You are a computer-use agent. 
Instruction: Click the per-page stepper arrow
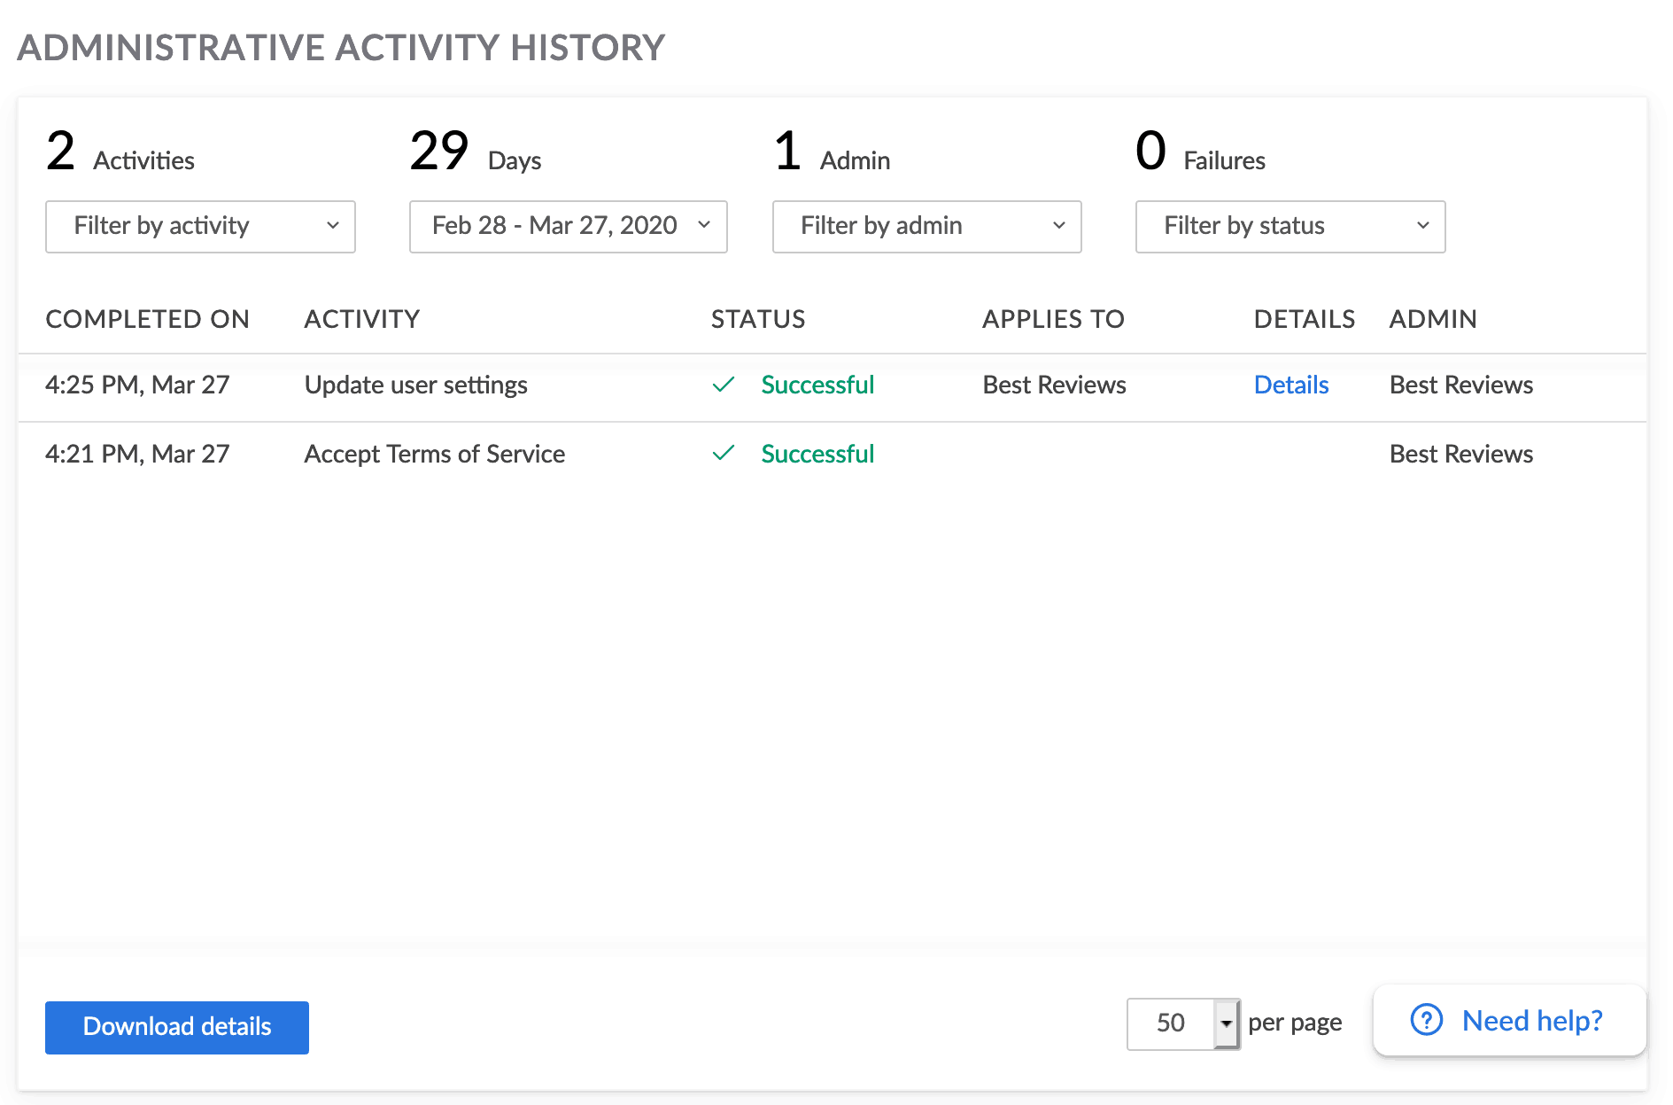(1227, 1024)
